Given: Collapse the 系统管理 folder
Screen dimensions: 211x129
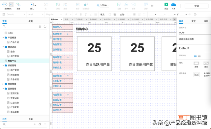Looking at the screenshot, I should [3, 65].
